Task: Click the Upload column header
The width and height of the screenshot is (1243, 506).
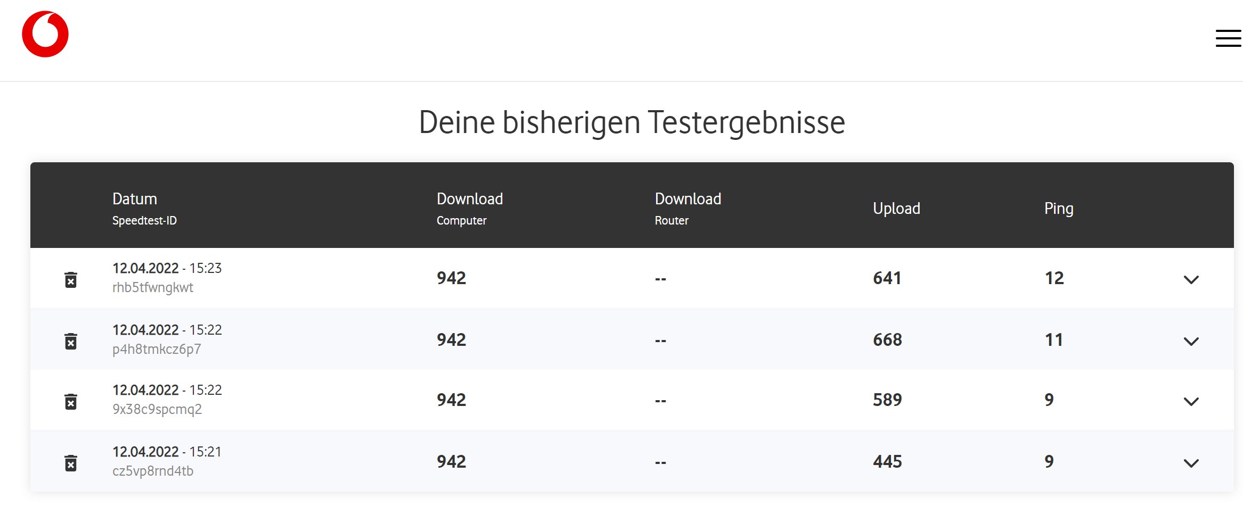Action: point(896,209)
